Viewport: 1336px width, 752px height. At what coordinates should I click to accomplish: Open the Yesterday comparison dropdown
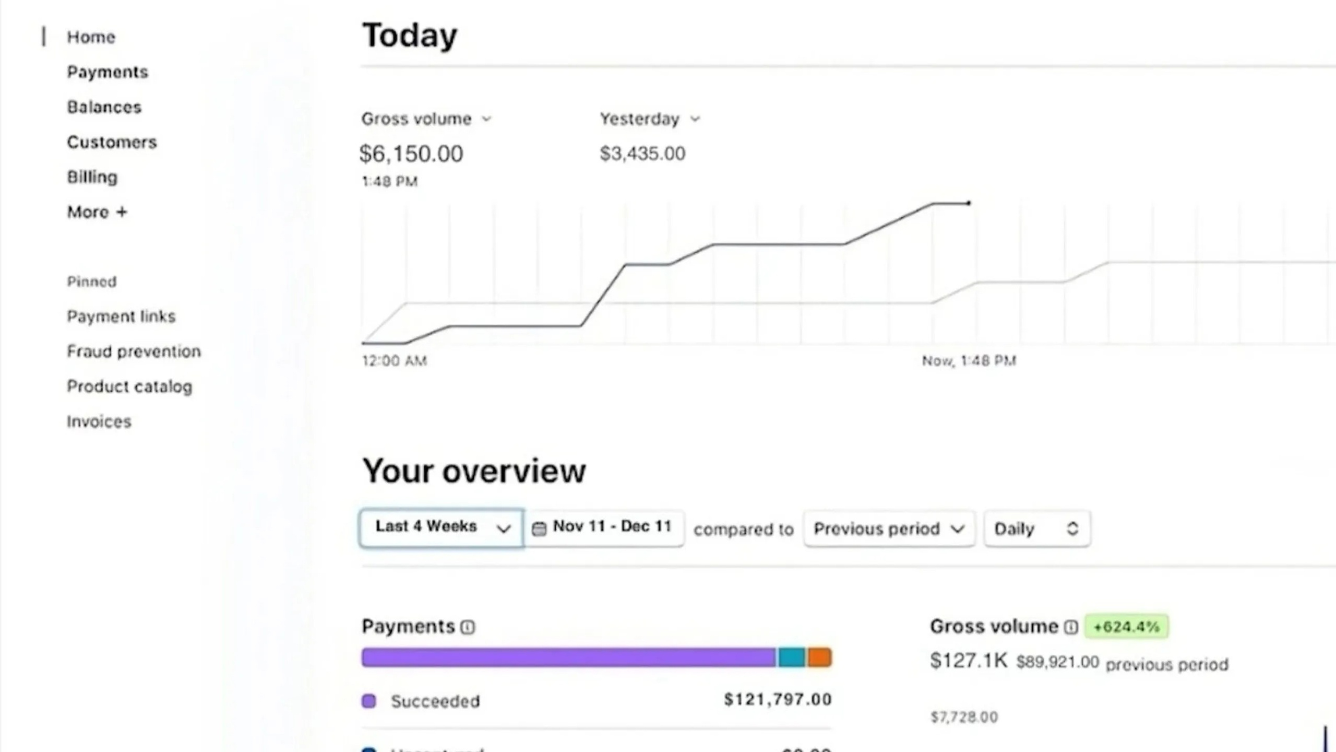pyautogui.click(x=650, y=119)
